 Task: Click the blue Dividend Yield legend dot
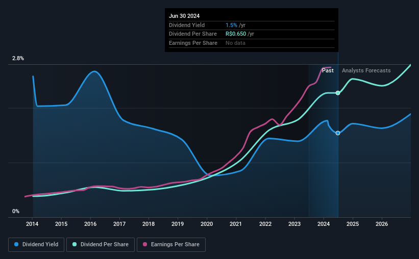[16, 244]
